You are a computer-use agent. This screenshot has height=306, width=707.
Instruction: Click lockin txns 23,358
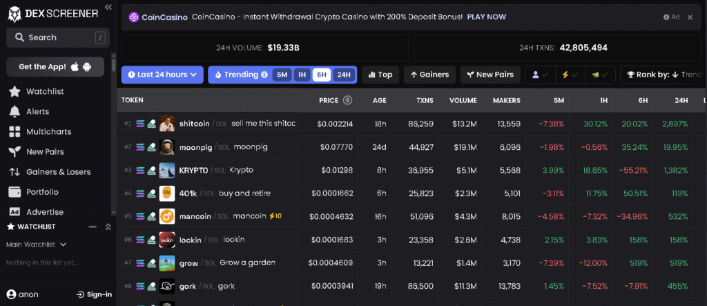[x=420, y=240]
